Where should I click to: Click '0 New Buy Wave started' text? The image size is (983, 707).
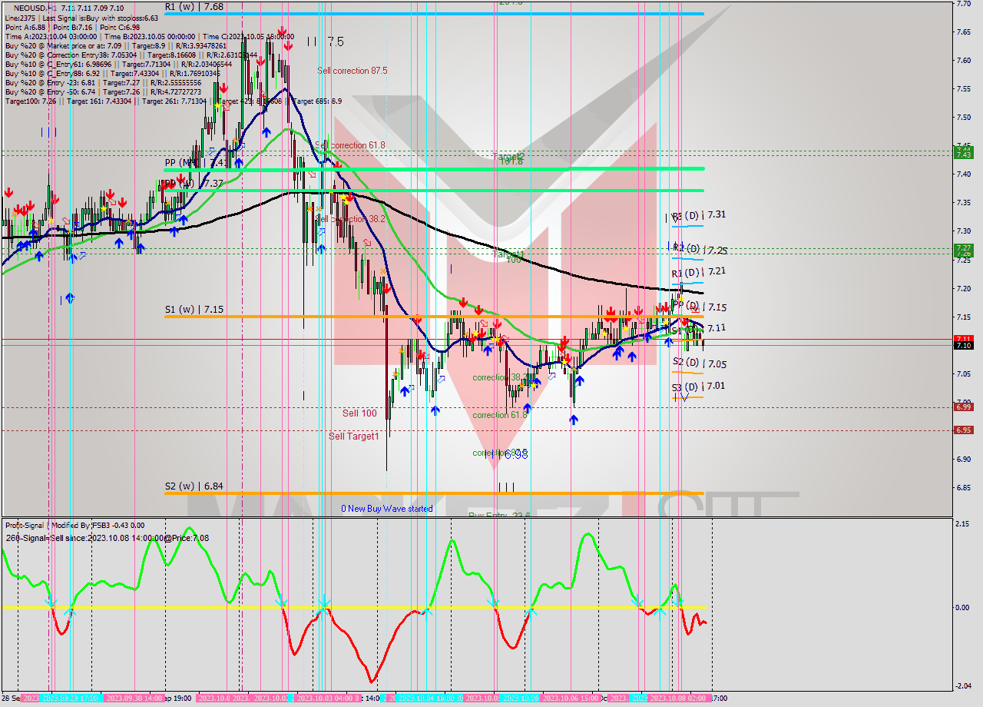pos(387,509)
